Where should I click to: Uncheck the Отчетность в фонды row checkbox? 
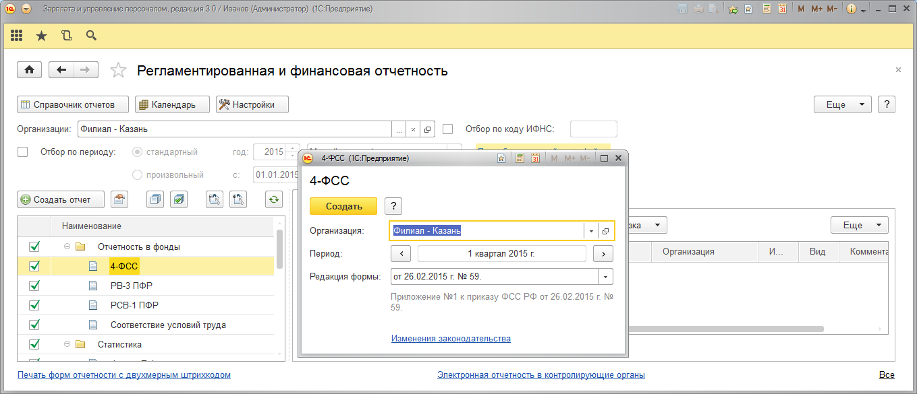34,247
